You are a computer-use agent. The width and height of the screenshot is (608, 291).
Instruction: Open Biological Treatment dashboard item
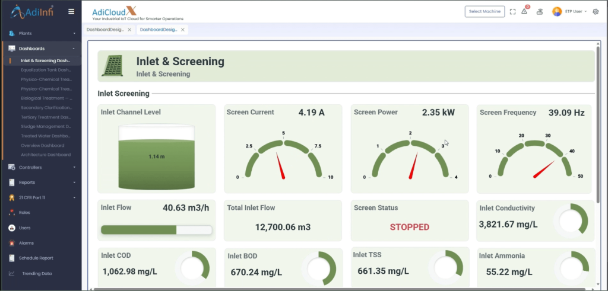[46, 98]
